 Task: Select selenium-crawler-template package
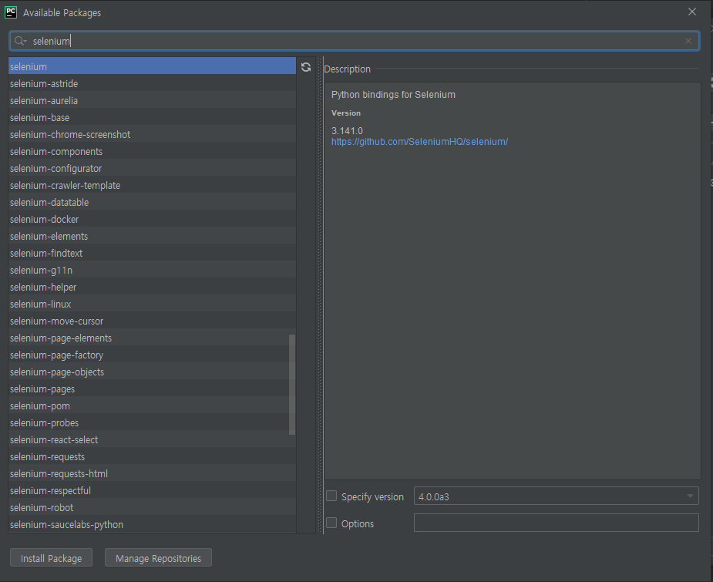point(152,186)
